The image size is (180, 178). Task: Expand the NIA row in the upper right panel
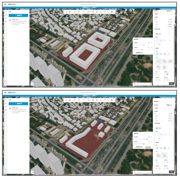pyautogui.click(x=154, y=27)
